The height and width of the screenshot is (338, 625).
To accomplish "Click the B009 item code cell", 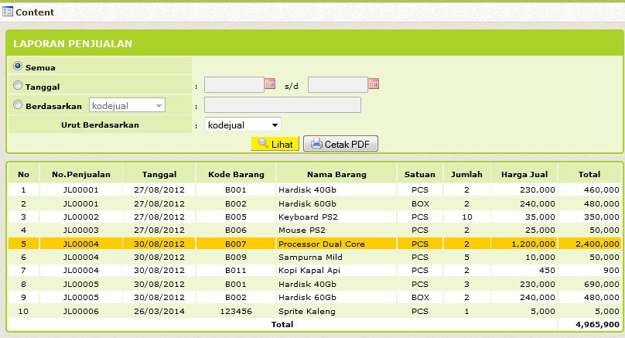I will tap(236, 257).
